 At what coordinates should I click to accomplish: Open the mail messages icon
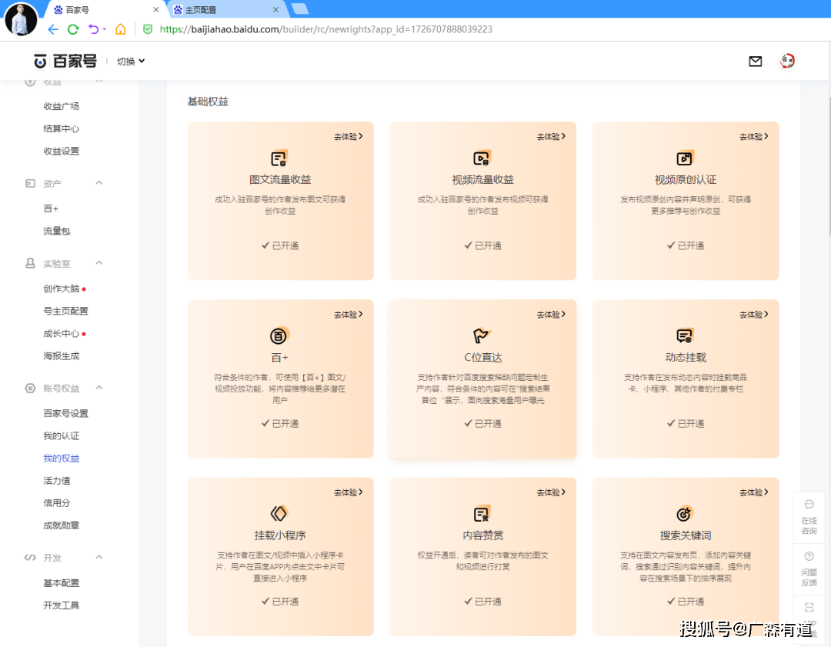(x=756, y=62)
